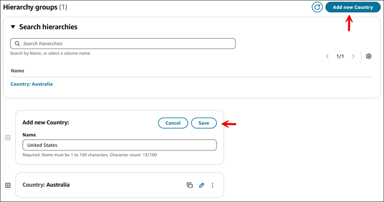Edit Country: Australia with the pencil icon
Viewport: 384px width, 202px height.
click(x=201, y=185)
